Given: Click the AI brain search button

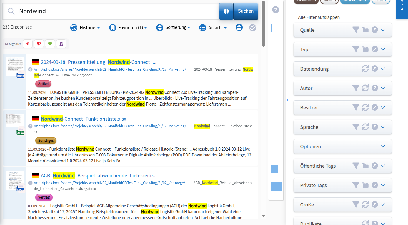Looking at the screenshot, I should (226, 11).
